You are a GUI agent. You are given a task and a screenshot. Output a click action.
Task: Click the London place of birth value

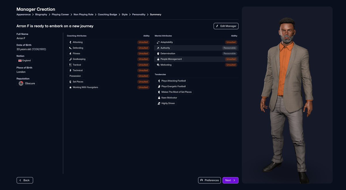pyautogui.click(x=21, y=72)
